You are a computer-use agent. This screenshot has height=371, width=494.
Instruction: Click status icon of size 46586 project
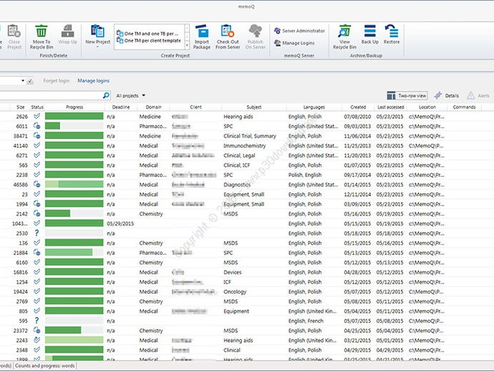point(37,184)
